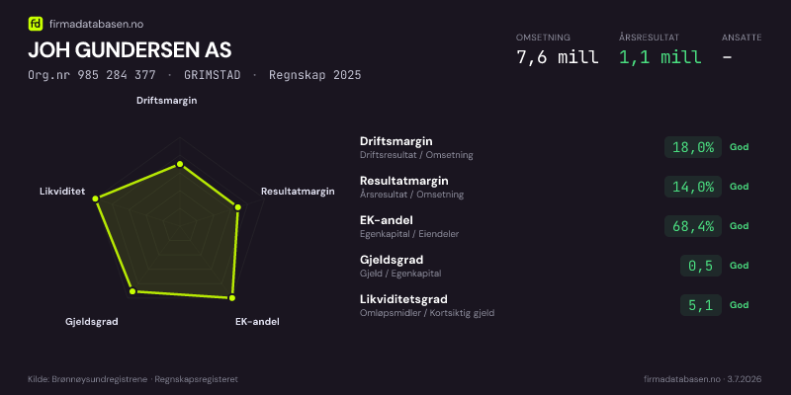
Task: Click the 68,4% EK-andel value badge
Action: click(693, 226)
